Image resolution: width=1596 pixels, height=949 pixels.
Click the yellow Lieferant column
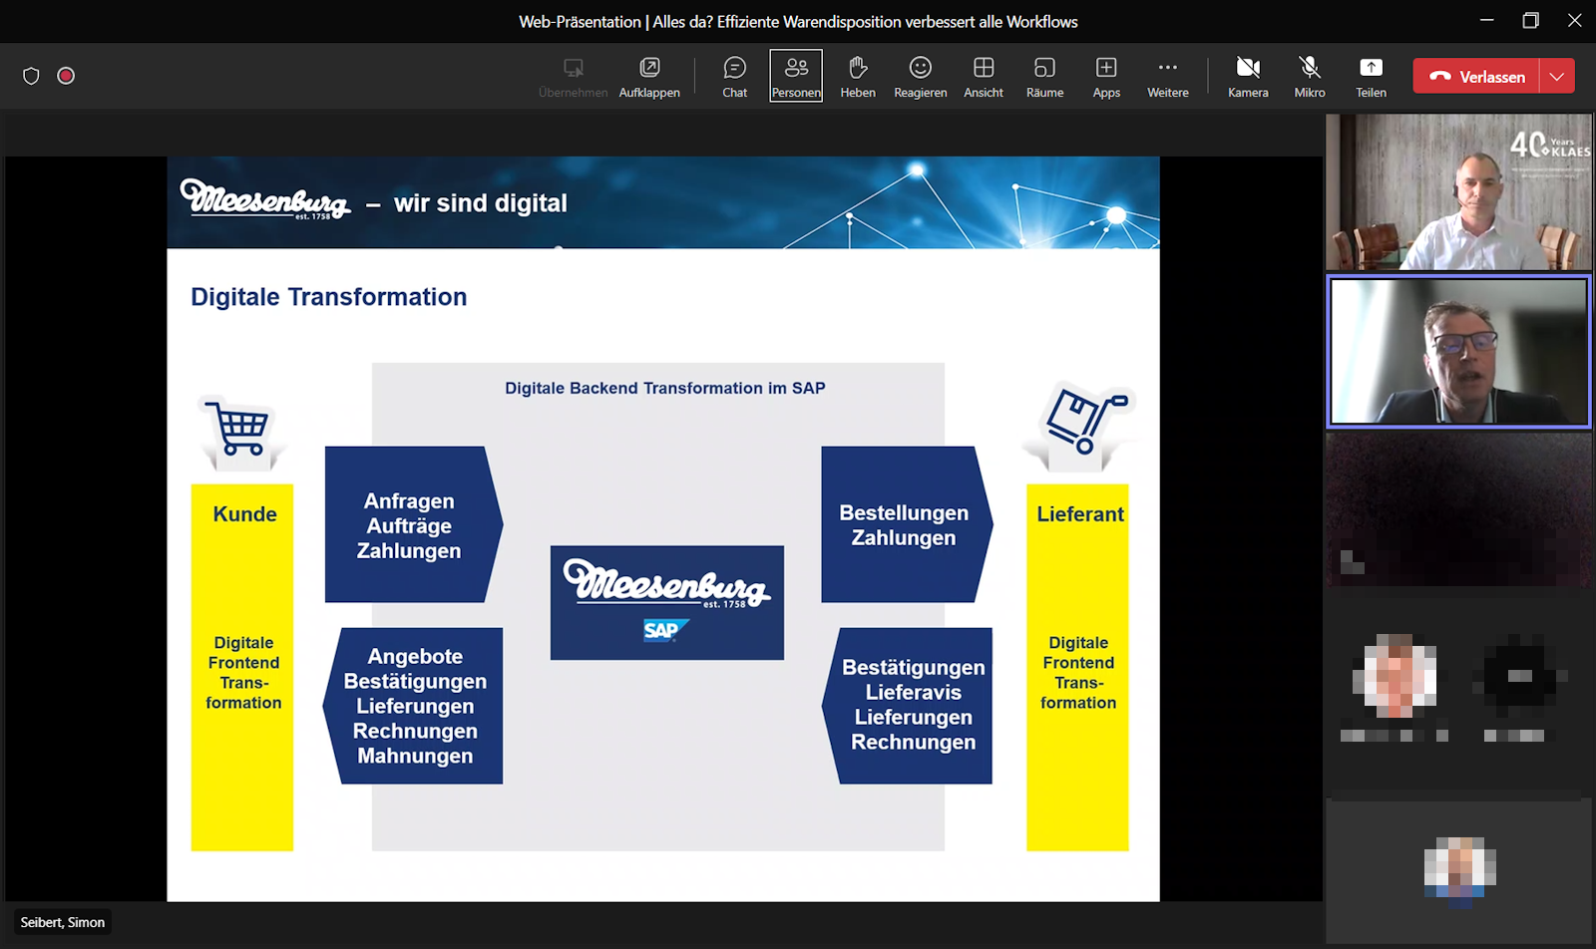pyautogui.click(x=1077, y=667)
